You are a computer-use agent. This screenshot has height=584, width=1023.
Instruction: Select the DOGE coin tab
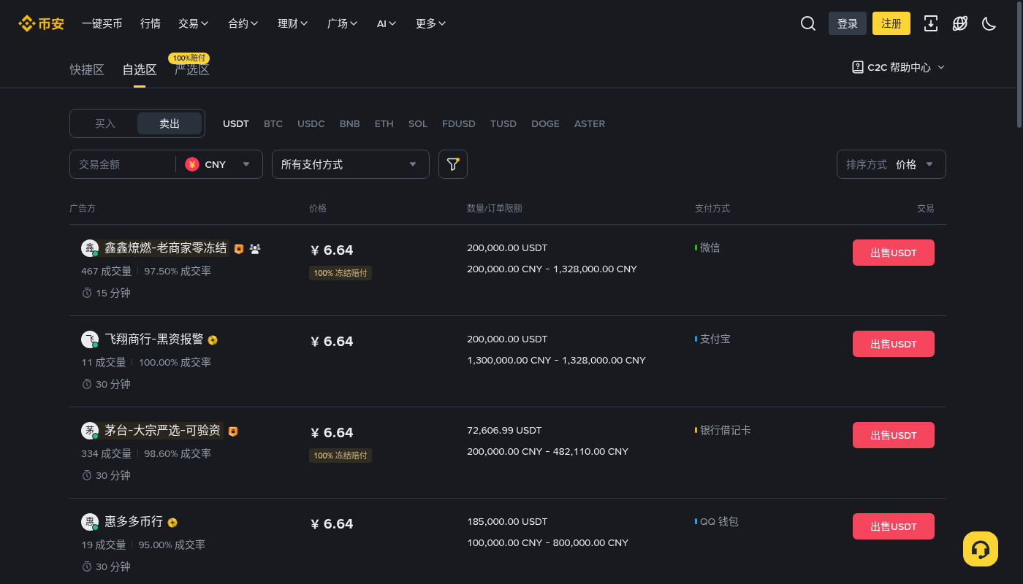click(545, 123)
